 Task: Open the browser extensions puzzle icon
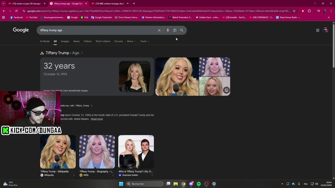(309, 11)
